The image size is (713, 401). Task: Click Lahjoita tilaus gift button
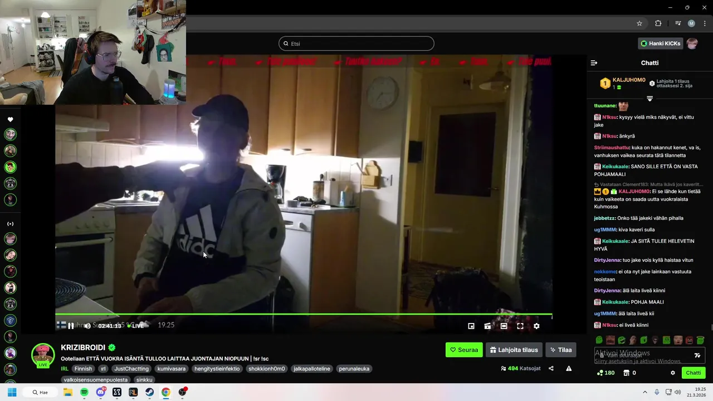coord(514,350)
